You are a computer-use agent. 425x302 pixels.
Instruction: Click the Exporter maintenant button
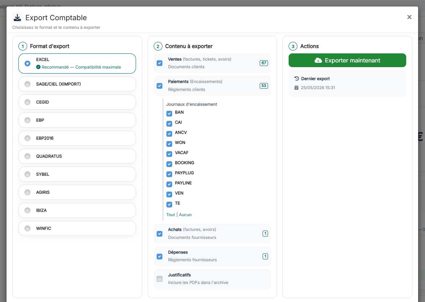(x=347, y=60)
